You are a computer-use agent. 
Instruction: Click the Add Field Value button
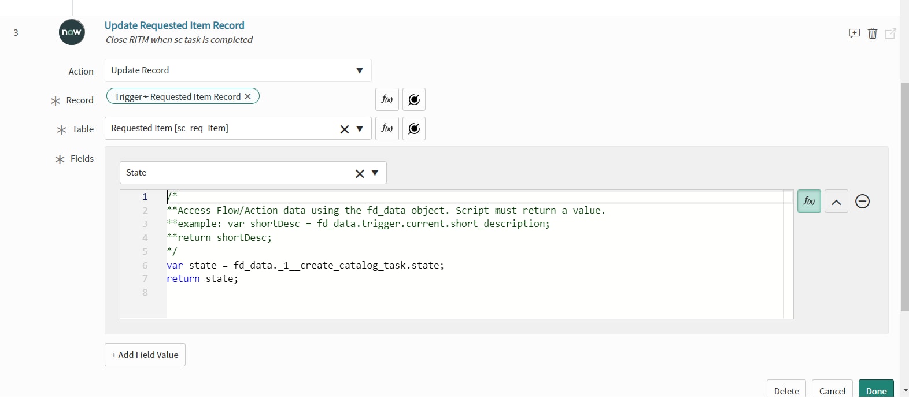[x=145, y=355]
